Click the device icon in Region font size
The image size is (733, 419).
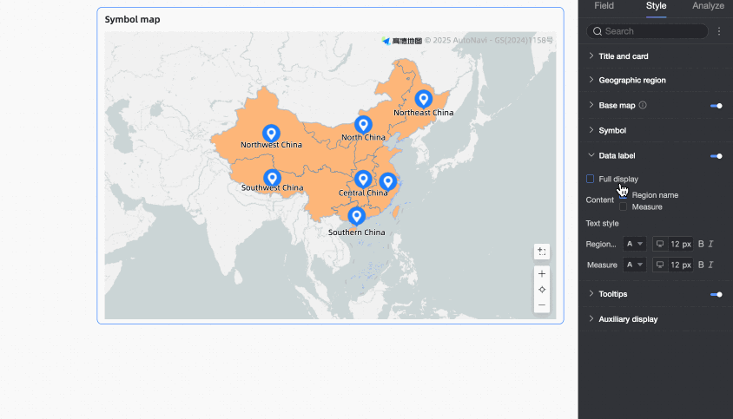tap(659, 244)
